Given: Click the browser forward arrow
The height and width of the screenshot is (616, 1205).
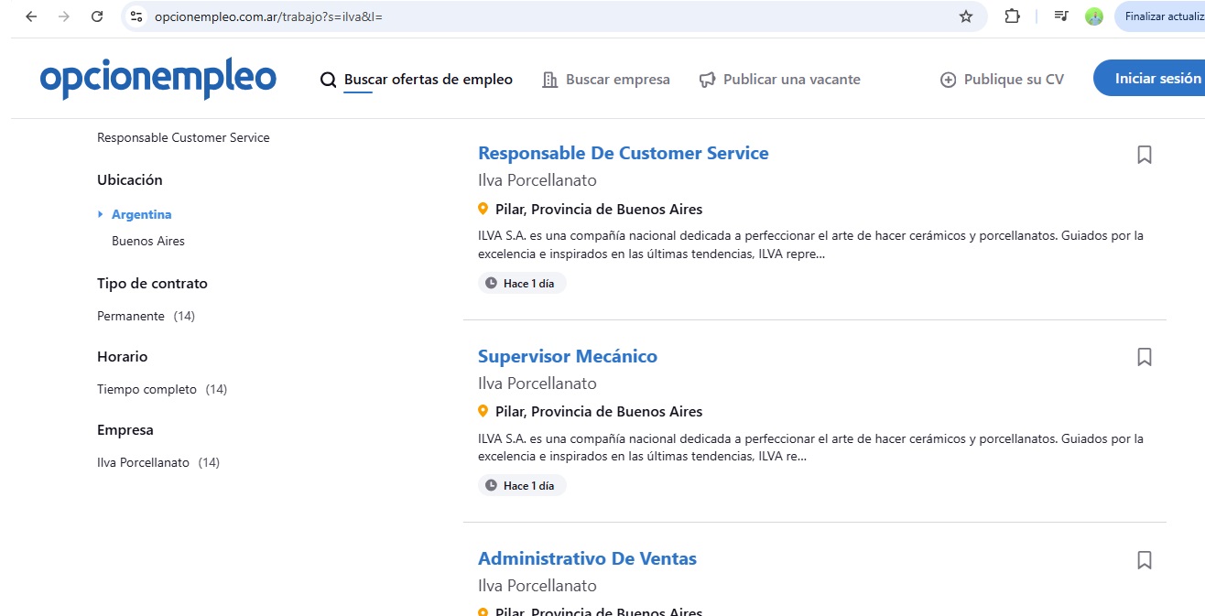Looking at the screenshot, I should point(64,16).
